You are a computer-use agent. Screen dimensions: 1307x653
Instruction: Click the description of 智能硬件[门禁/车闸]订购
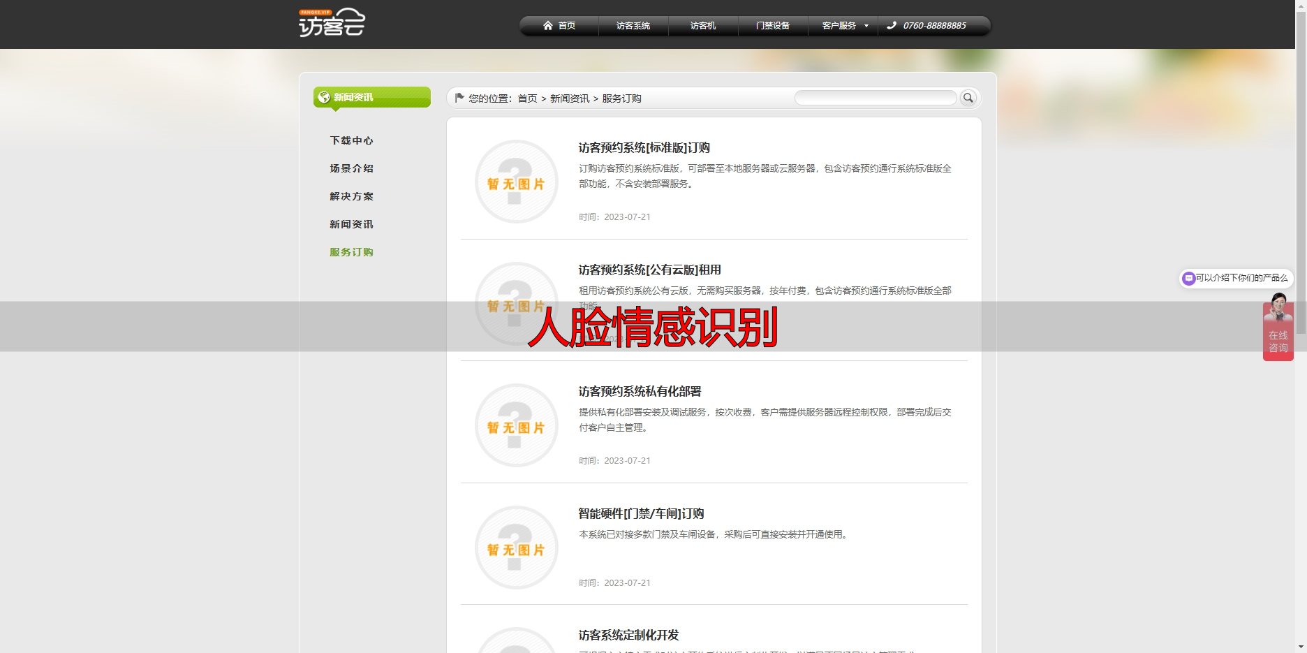click(x=714, y=534)
